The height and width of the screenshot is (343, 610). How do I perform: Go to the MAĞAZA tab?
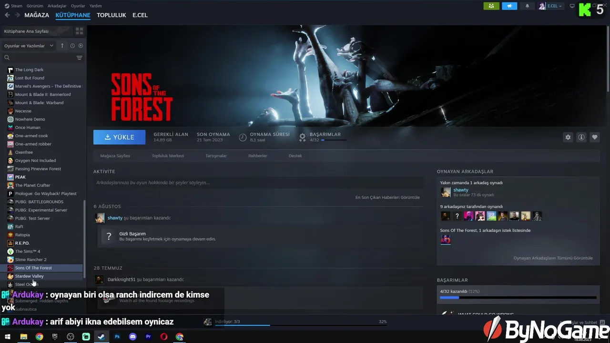pos(37,15)
